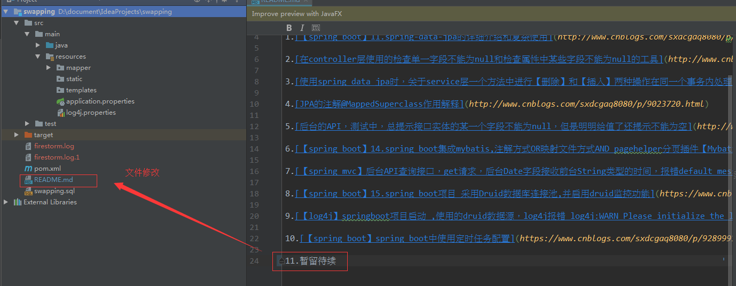Click the README.md markdown file icon
Viewport: 736px width, 286px height.
tap(29, 180)
